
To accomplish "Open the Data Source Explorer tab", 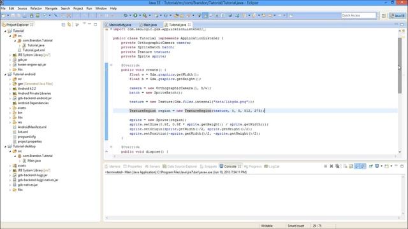I will click(x=180, y=167).
